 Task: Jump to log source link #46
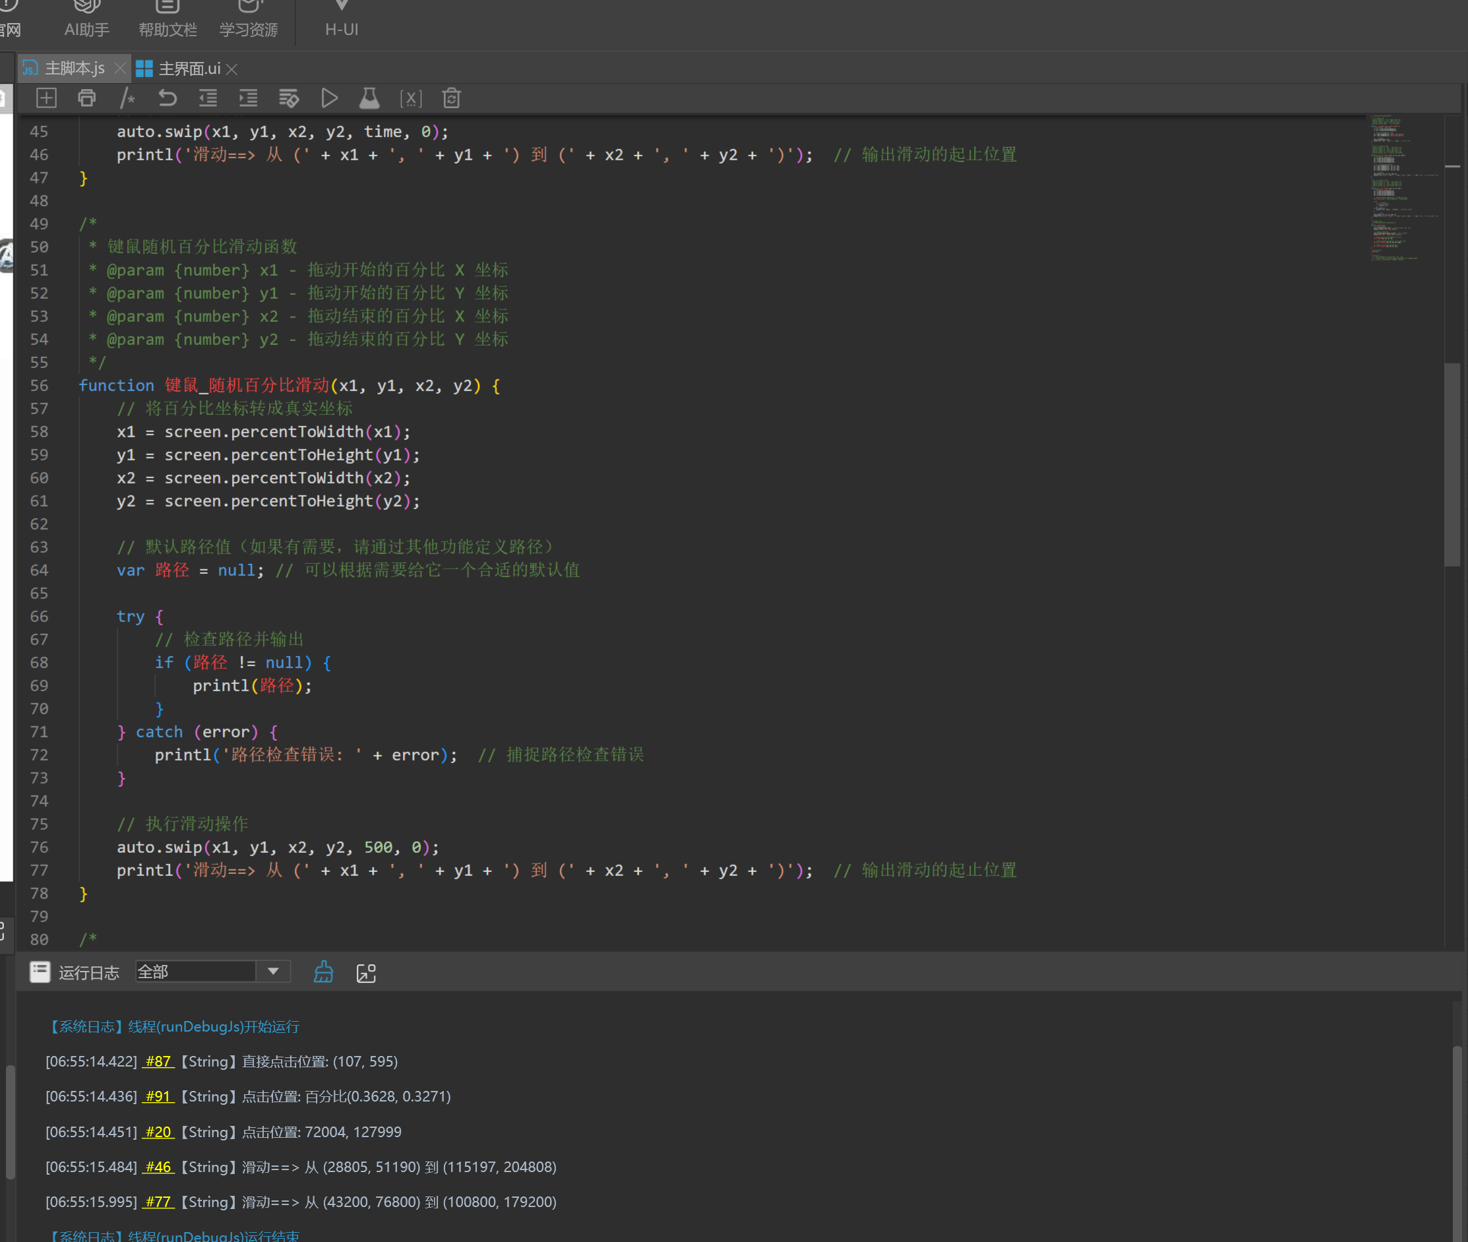(158, 1167)
